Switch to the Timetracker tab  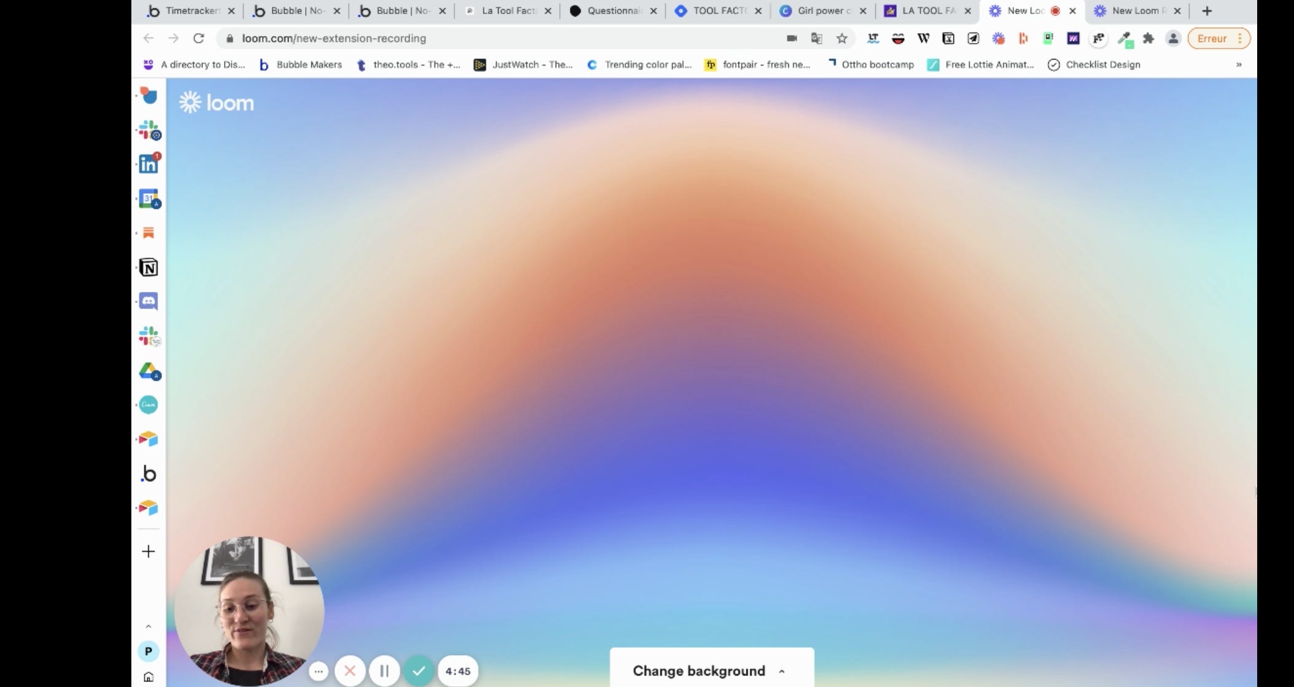pyautogui.click(x=191, y=10)
